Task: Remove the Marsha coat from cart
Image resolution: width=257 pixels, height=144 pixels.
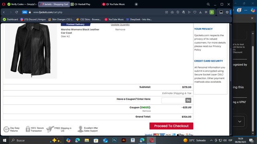Action: click(x=120, y=30)
